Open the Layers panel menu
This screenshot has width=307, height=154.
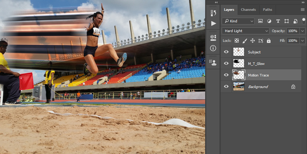pyautogui.click(x=303, y=10)
